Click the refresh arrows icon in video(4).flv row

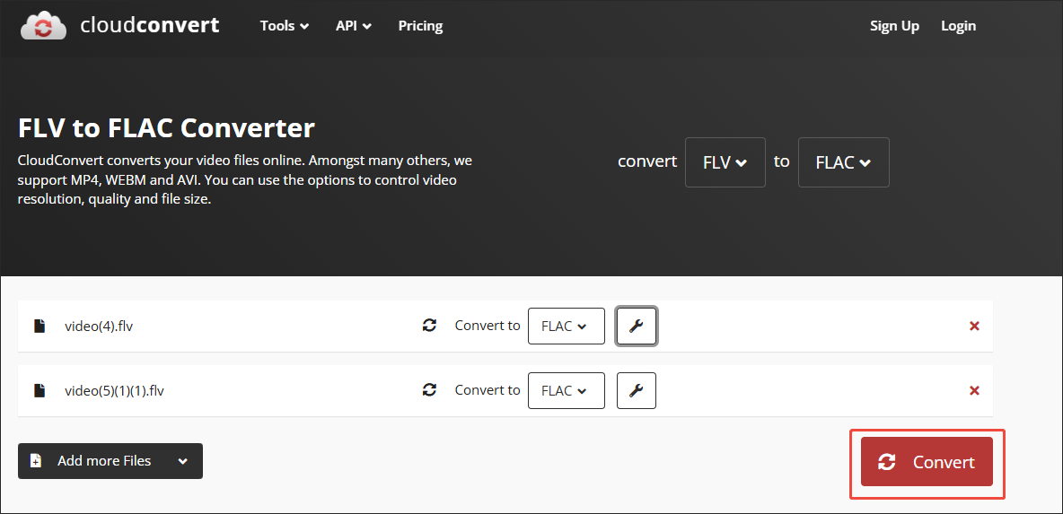(429, 326)
